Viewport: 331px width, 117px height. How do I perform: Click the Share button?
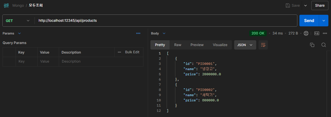tap(320, 6)
